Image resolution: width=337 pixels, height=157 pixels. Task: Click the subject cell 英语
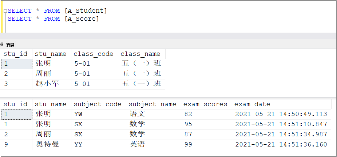pos(137,145)
